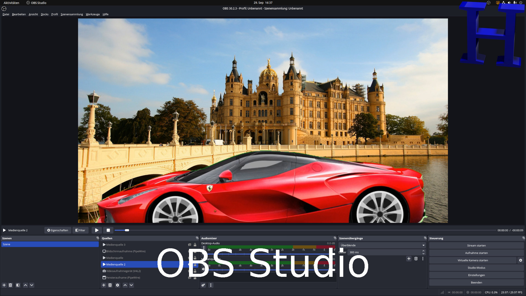The width and height of the screenshot is (526, 296).
Task: Undock the Szenenübergänge panel
Action: click(425, 238)
